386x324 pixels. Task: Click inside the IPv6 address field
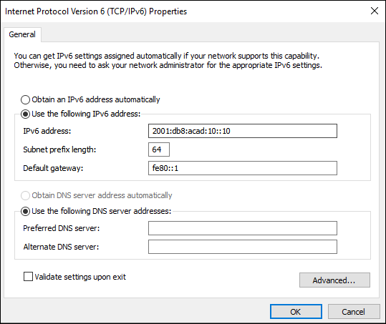click(x=243, y=131)
